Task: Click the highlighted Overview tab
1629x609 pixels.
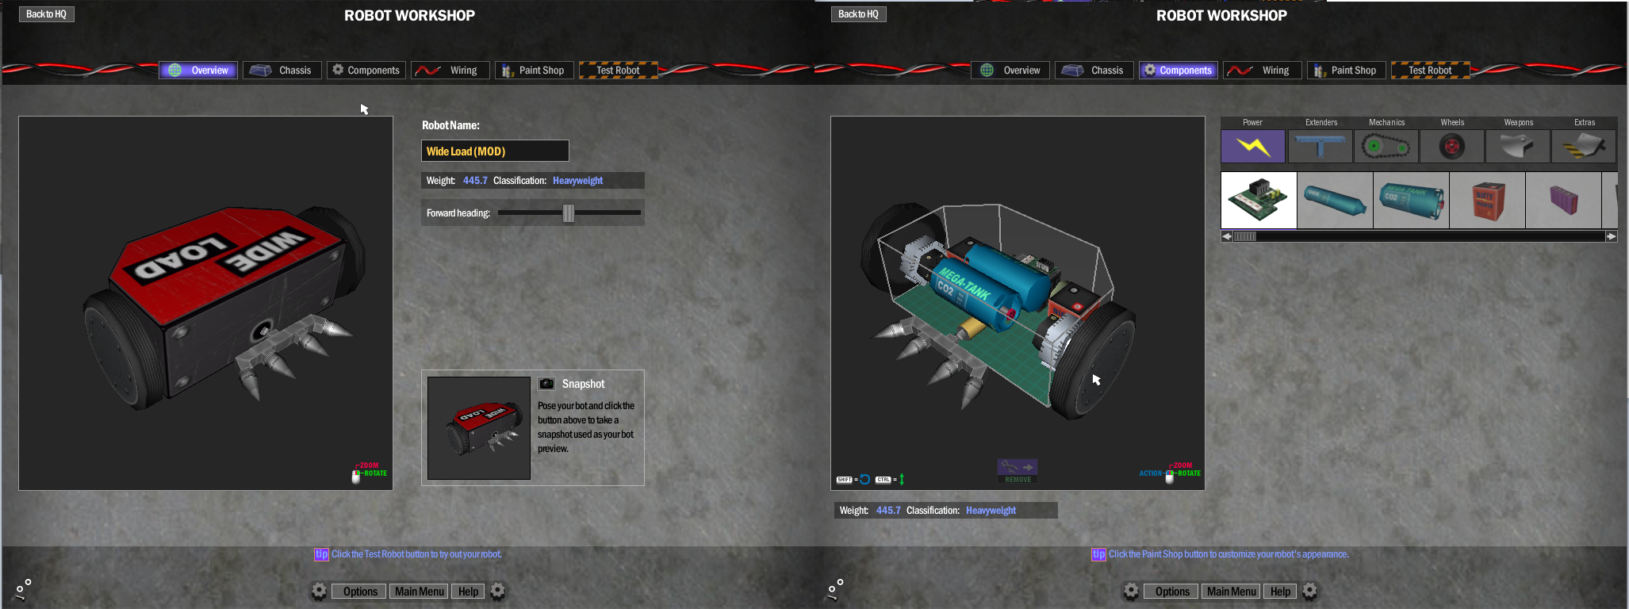Action: [198, 71]
